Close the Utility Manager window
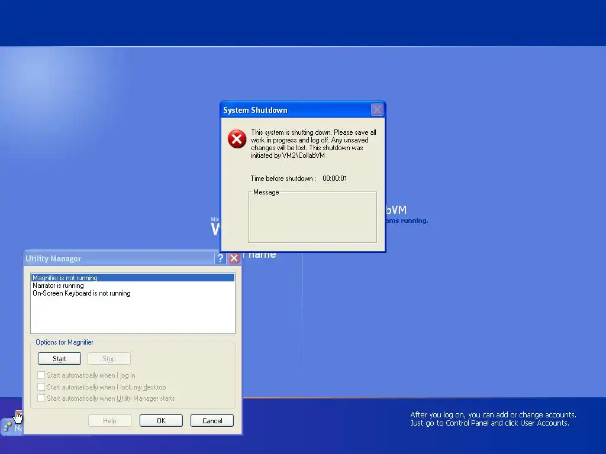This screenshot has height=454, width=606. (234, 258)
